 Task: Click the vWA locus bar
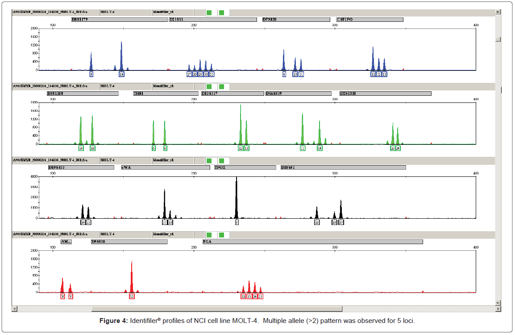(x=165, y=167)
